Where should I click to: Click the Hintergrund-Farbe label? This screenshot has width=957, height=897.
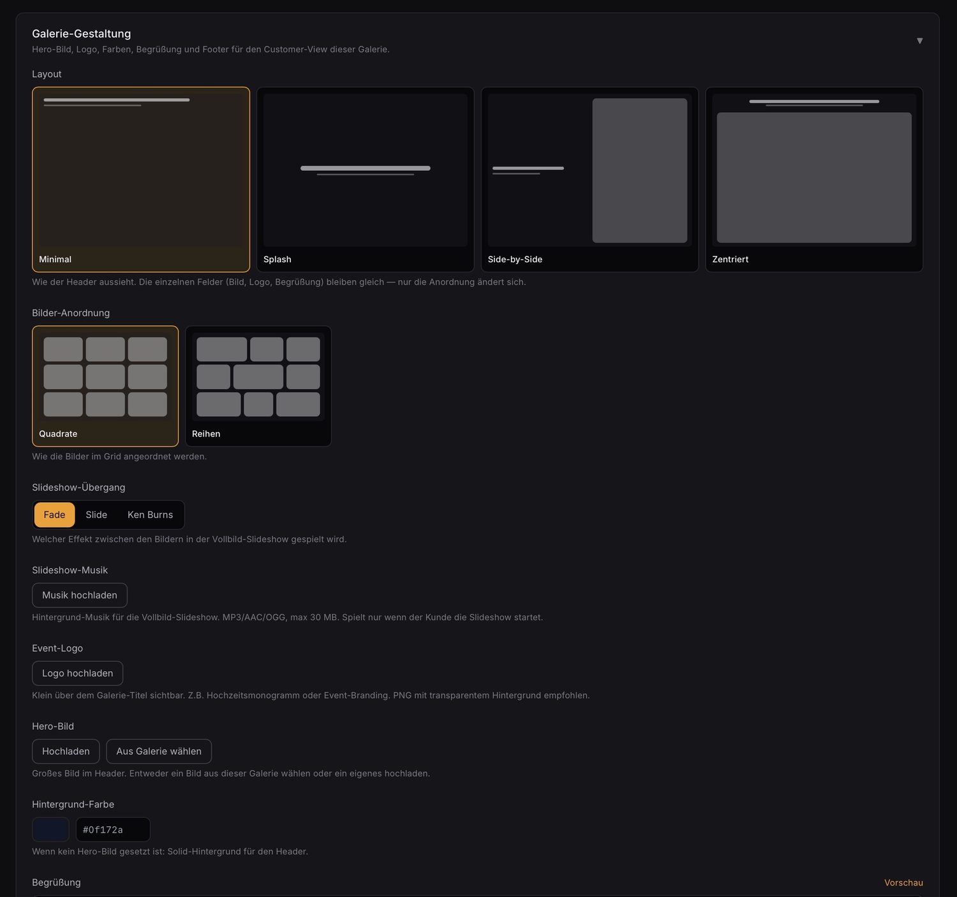[73, 804]
